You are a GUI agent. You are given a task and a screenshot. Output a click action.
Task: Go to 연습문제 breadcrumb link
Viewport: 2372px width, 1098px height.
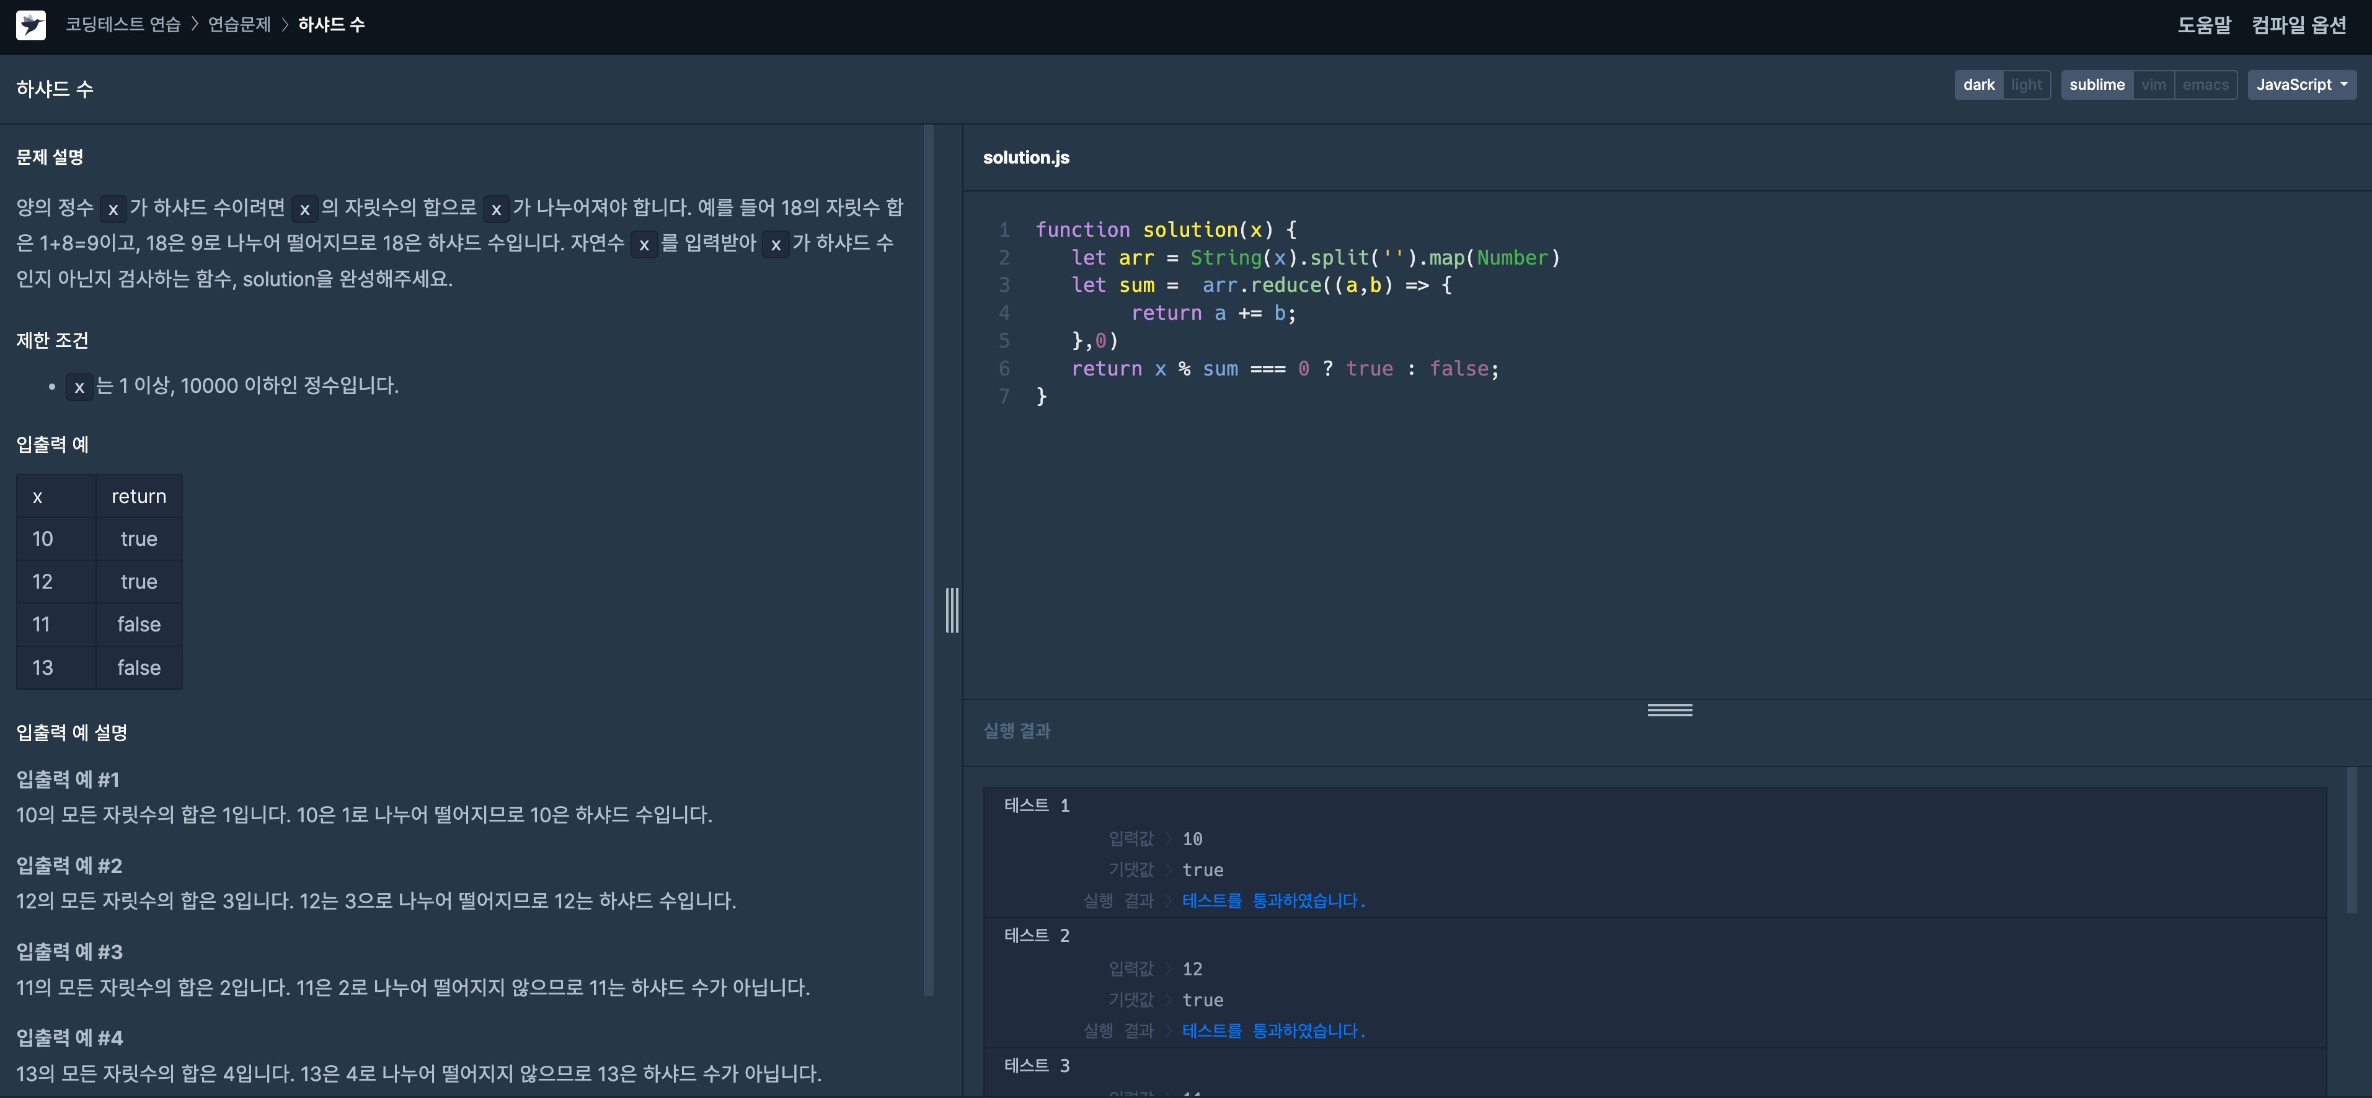(239, 25)
